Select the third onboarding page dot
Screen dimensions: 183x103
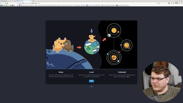tap(93, 86)
